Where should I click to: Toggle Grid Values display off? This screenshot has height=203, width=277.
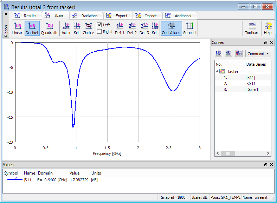(171, 28)
